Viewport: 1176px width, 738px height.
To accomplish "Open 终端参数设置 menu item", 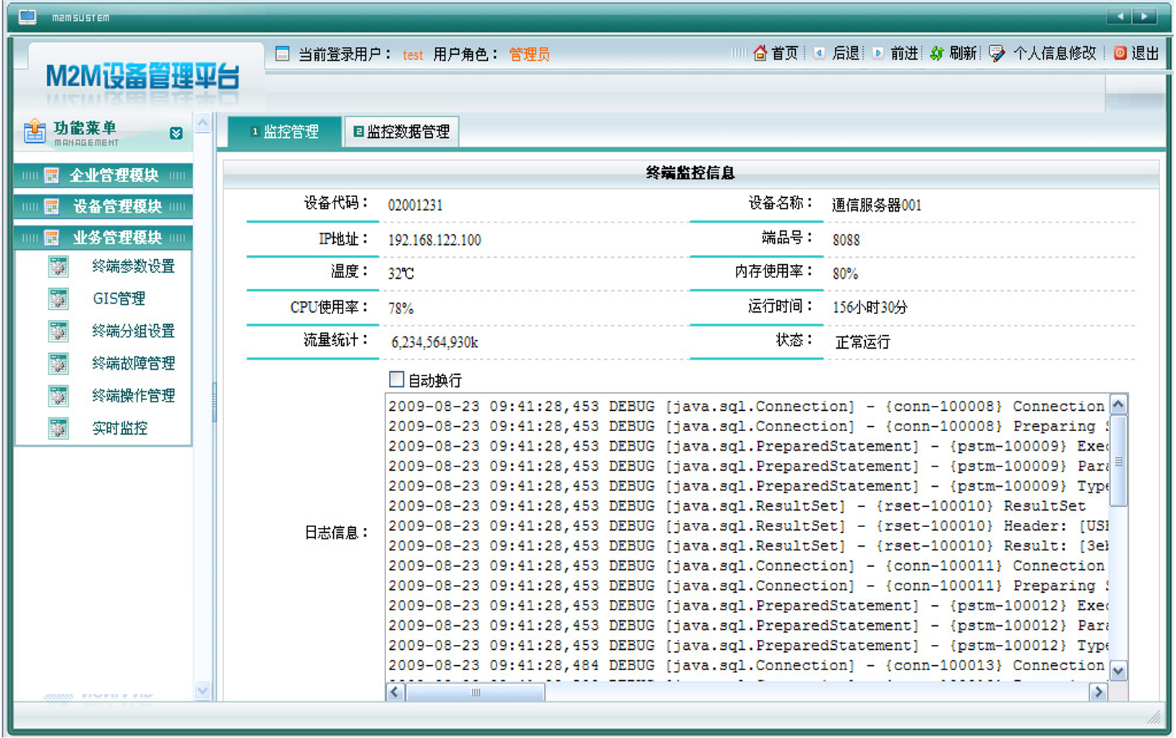I will pyautogui.click(x=134, y=266).
